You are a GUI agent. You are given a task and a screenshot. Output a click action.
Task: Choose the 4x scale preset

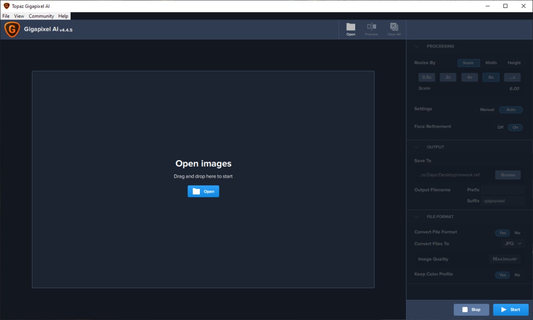point(469,77)
